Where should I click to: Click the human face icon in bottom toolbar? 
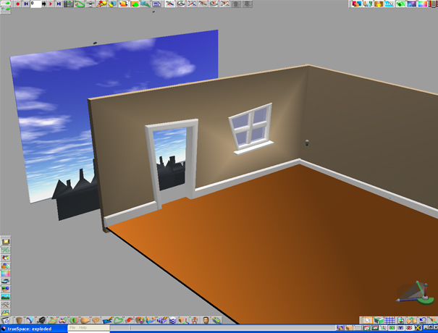click(x=206, y=320)
